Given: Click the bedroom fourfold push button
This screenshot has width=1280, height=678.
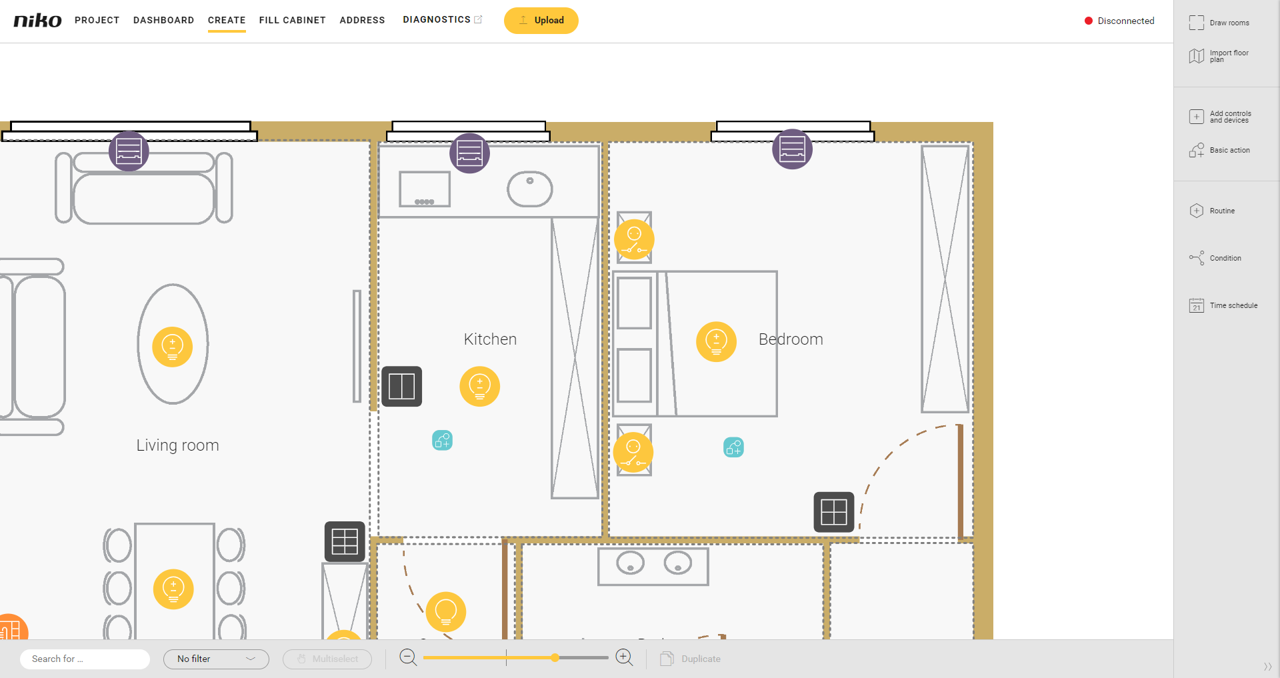Looking at the screenshot, I should coord(834,512).
